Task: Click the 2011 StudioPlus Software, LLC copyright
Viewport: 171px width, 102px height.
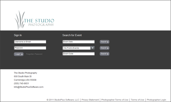Action: [63, 100]
